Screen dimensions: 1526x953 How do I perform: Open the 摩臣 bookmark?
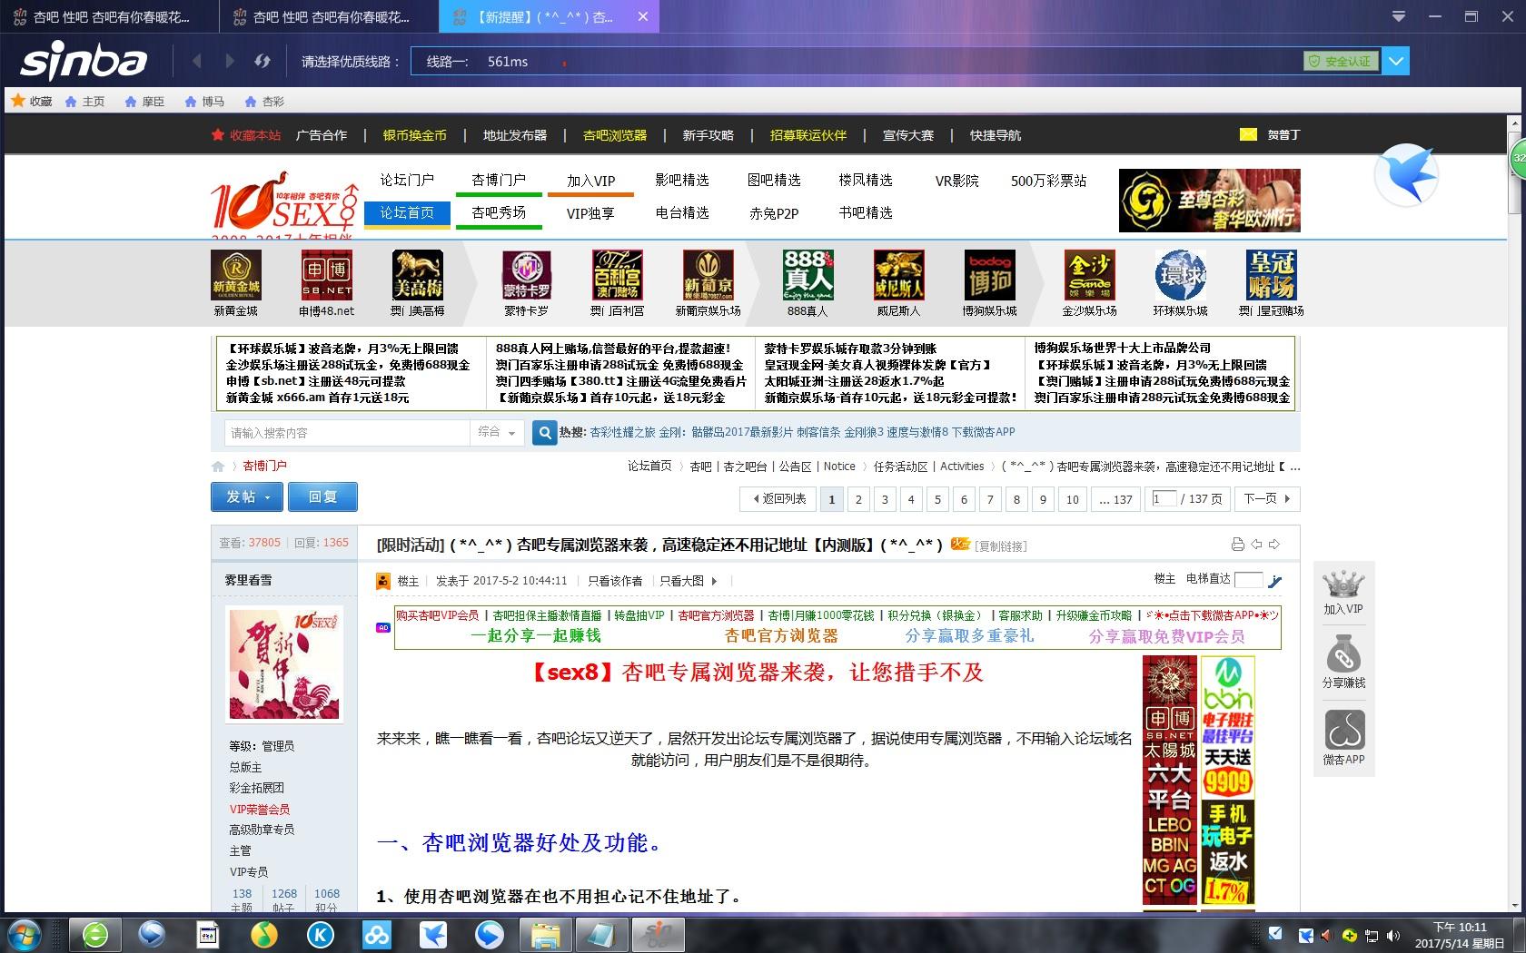[x=144, y=102]
